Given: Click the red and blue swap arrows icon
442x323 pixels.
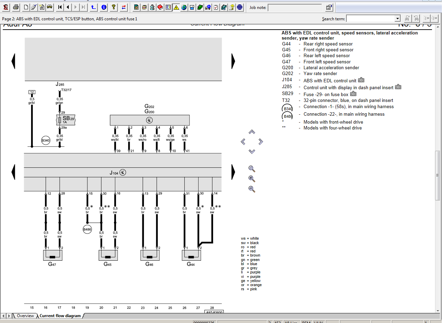Looking at the screenshot, I should click(124, 7).
